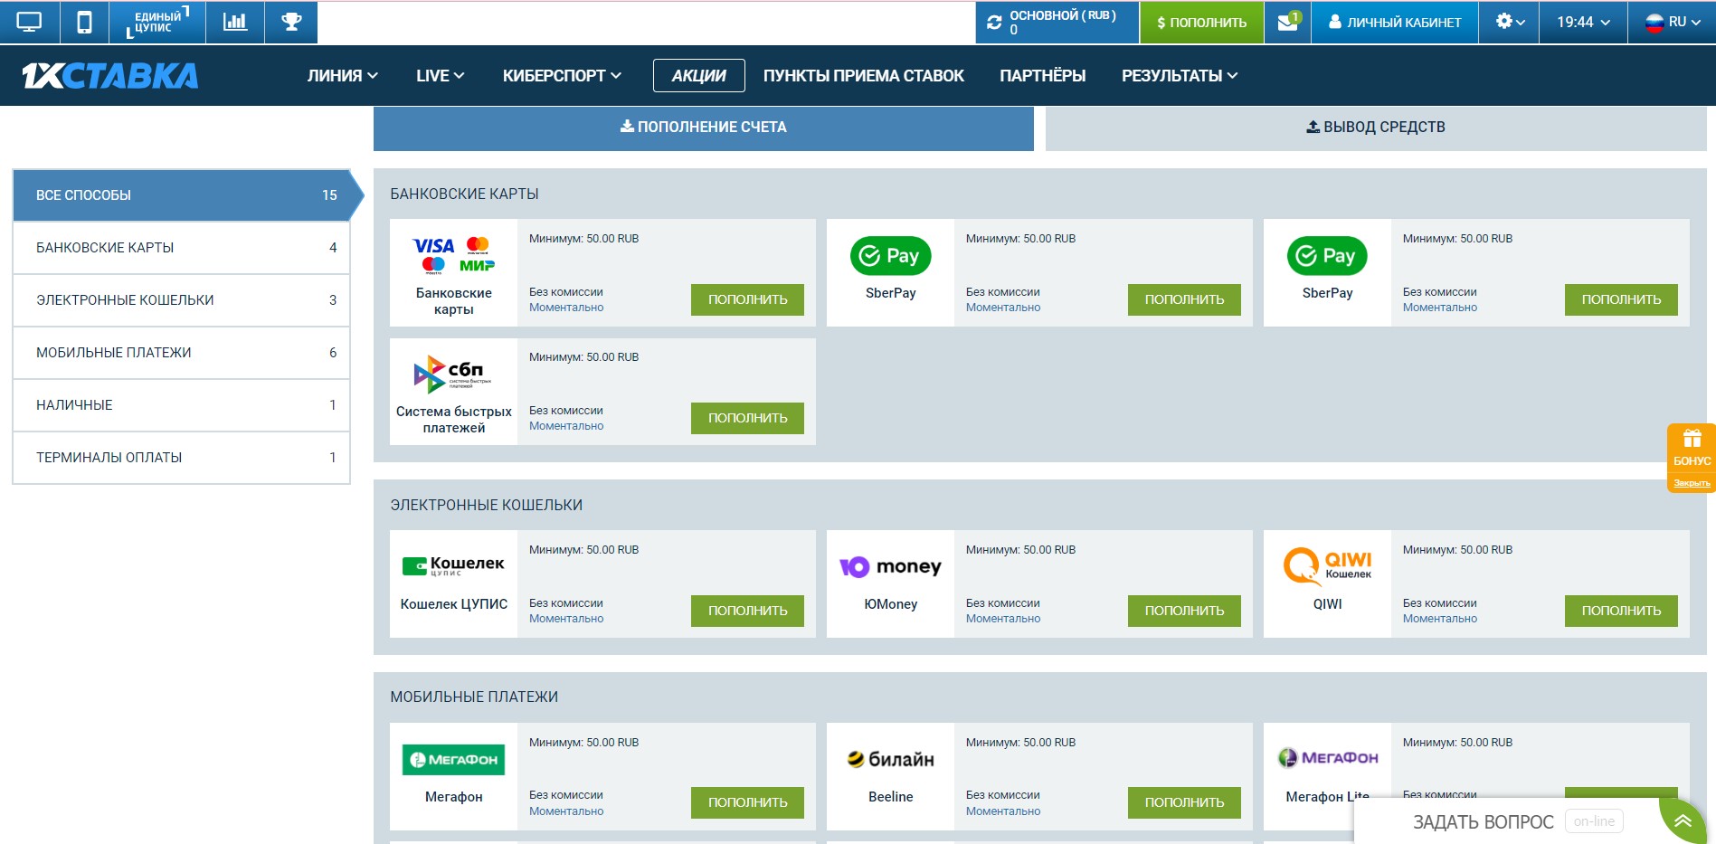
Task: Open the 19:44 time dropdown
Action: click(x=1584, y=22)
